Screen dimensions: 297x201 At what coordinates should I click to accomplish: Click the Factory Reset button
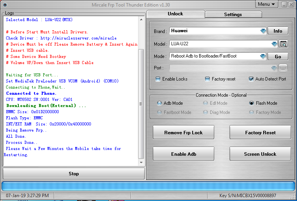260,132
